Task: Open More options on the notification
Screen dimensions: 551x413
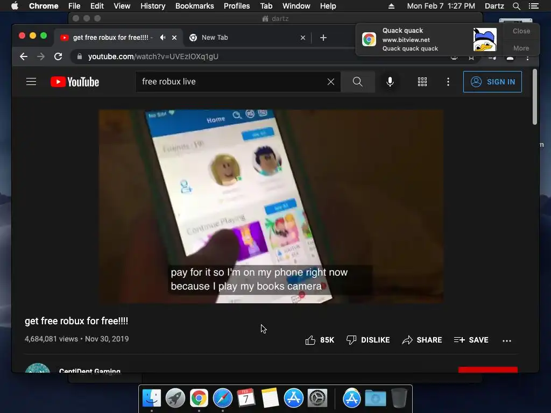Action: pyautogui.click(x=521, y=48)
